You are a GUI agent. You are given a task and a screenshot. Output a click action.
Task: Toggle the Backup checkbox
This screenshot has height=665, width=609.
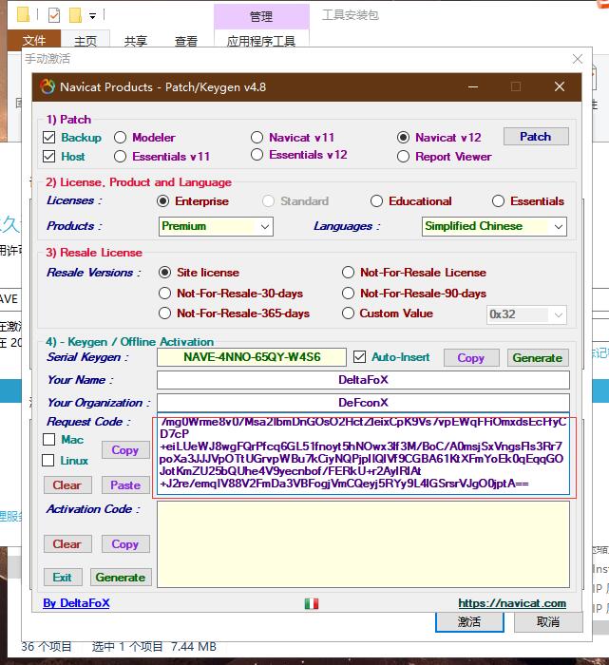[48, 138]
